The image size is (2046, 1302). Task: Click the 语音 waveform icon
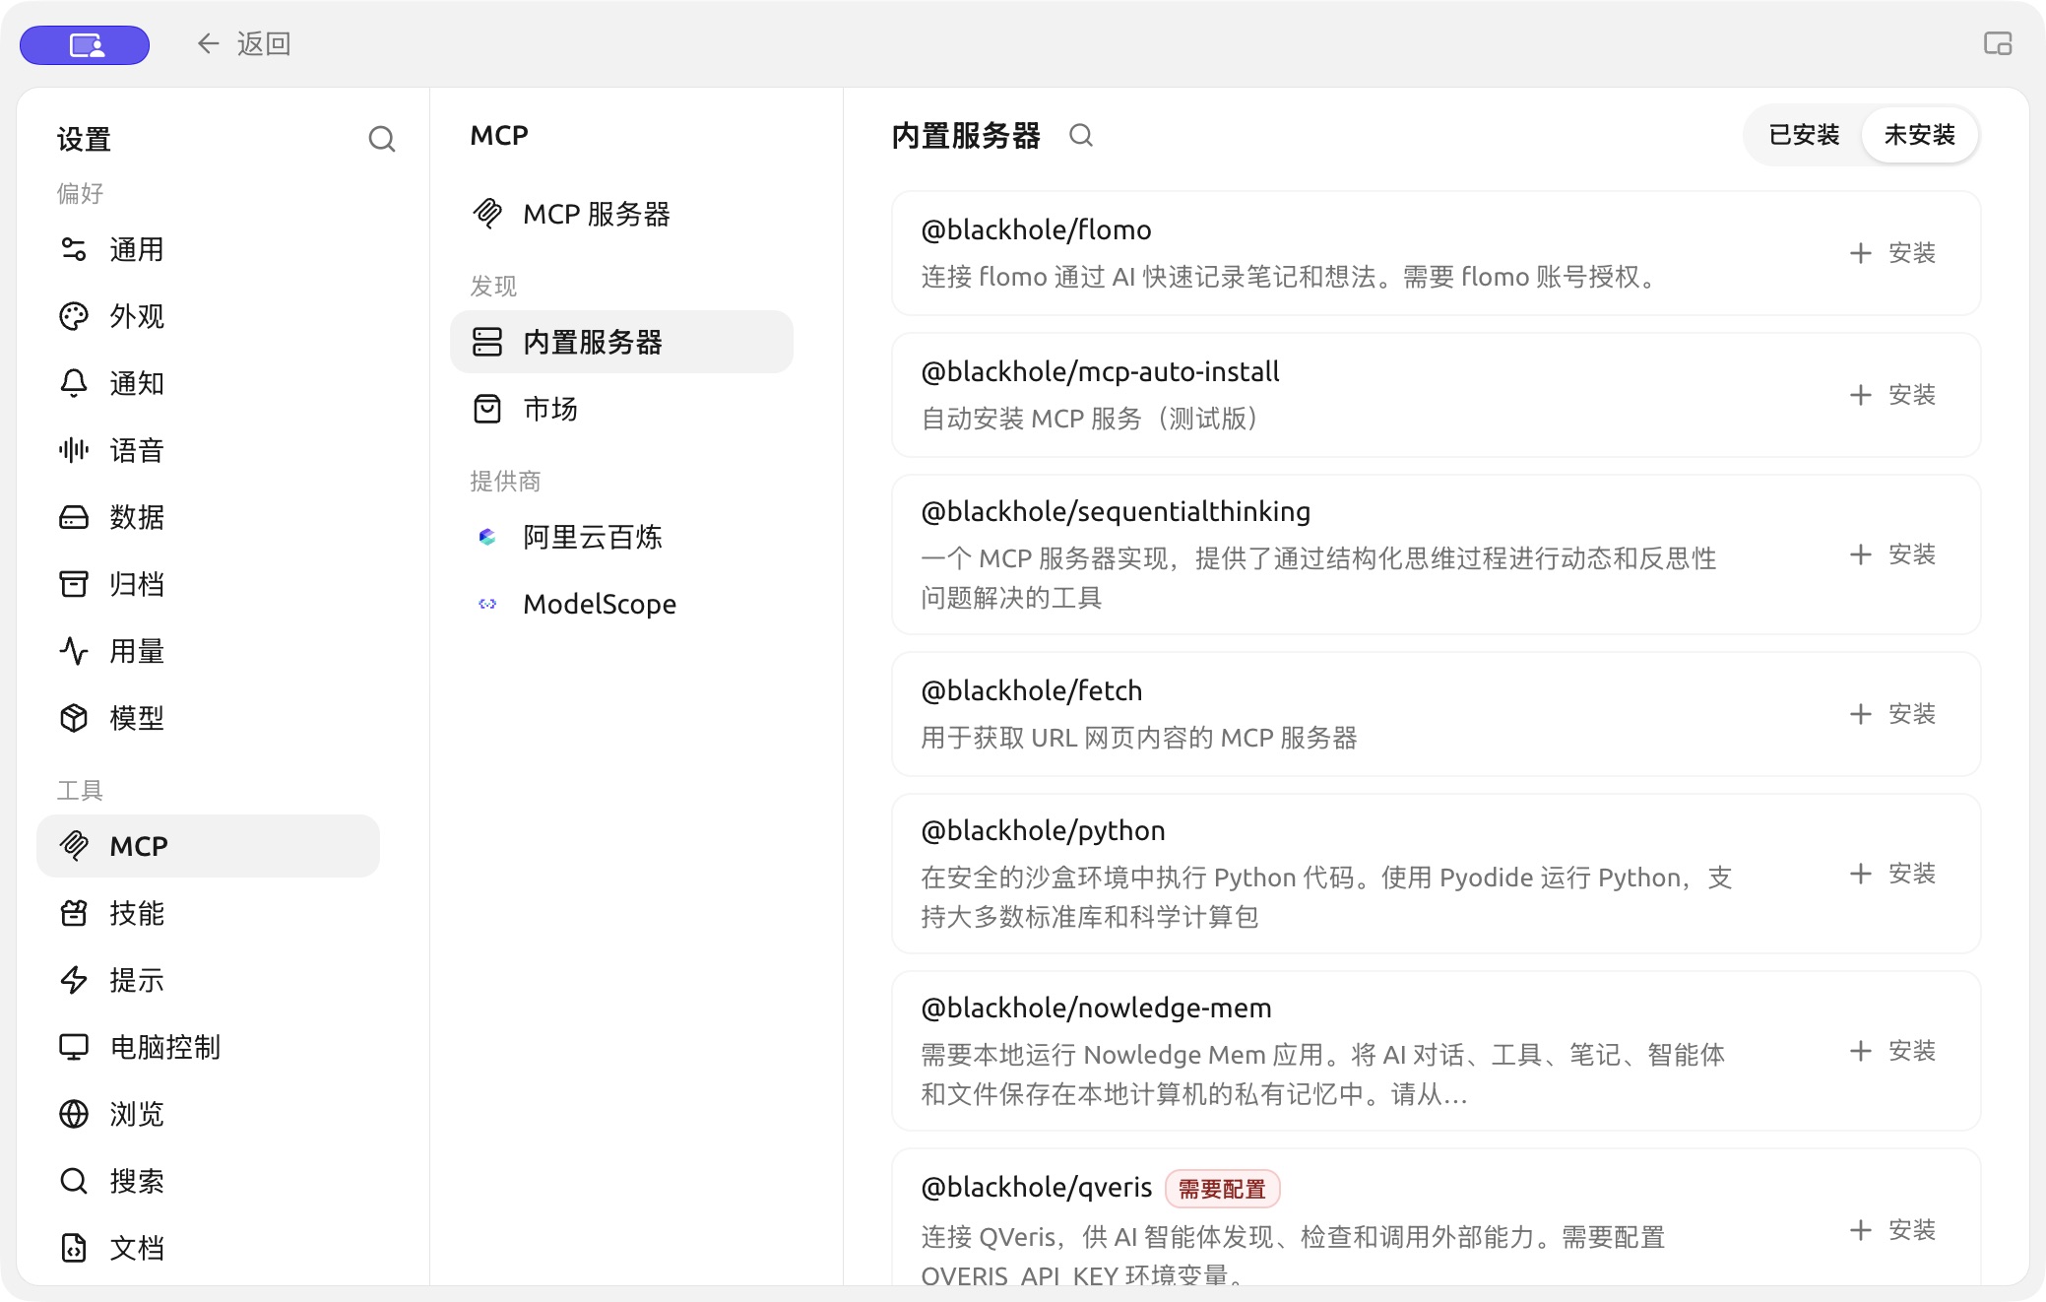[74, 450]
